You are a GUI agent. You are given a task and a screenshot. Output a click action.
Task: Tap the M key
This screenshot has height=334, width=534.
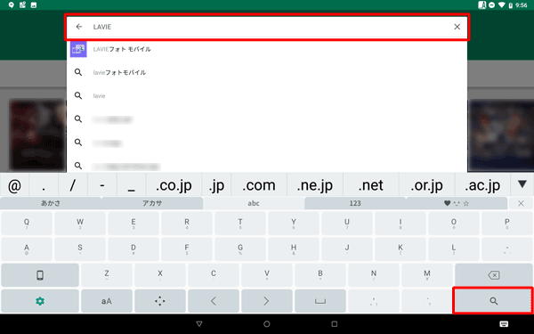point(427,275)
